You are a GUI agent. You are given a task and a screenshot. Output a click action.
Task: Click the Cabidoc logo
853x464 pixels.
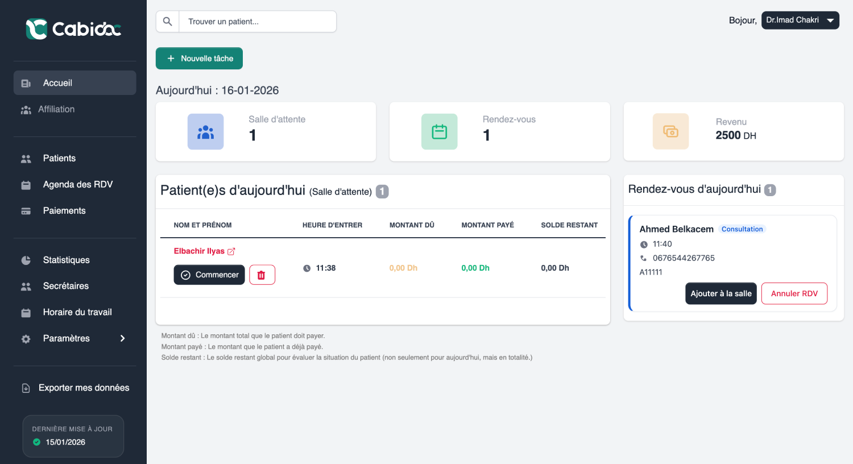click(74, 28)
